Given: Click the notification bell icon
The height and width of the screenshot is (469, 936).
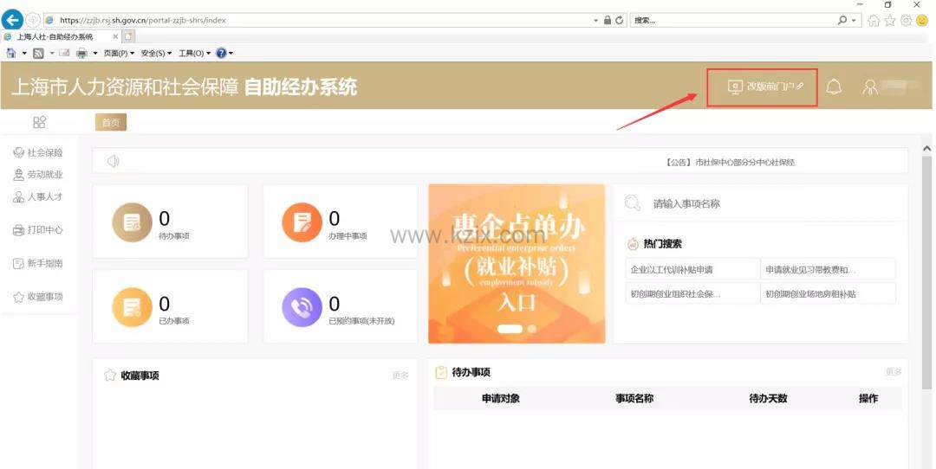Looking at the screenshot, I should click(x=834, y=87).
